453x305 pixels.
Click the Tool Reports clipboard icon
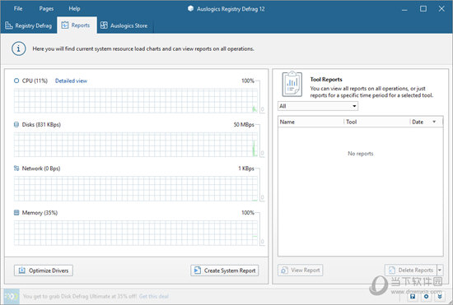tap(292, 84)
